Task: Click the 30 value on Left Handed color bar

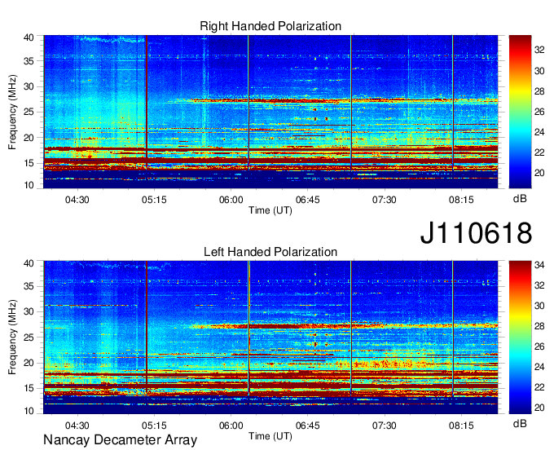Action: [539, 306]
